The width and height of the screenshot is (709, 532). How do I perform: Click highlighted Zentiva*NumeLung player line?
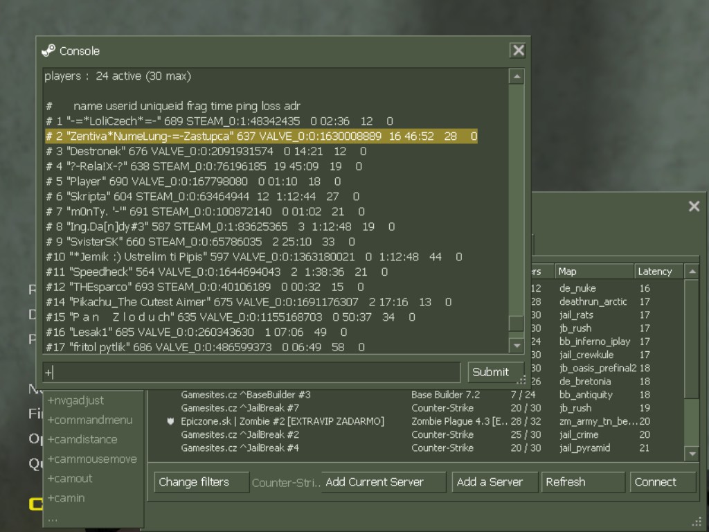(x=261, y=136)
